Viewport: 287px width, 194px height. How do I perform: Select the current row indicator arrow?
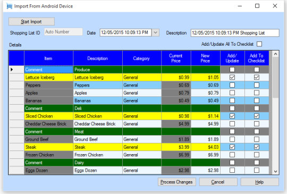point(12,70)
